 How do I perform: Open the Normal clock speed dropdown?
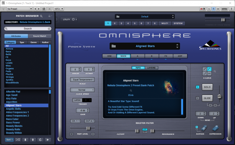[x=83, y=90]
